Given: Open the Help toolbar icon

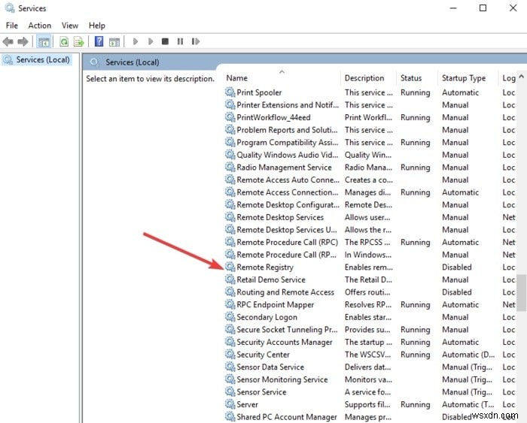Looking at the screenshot, I should click(99, 41).
